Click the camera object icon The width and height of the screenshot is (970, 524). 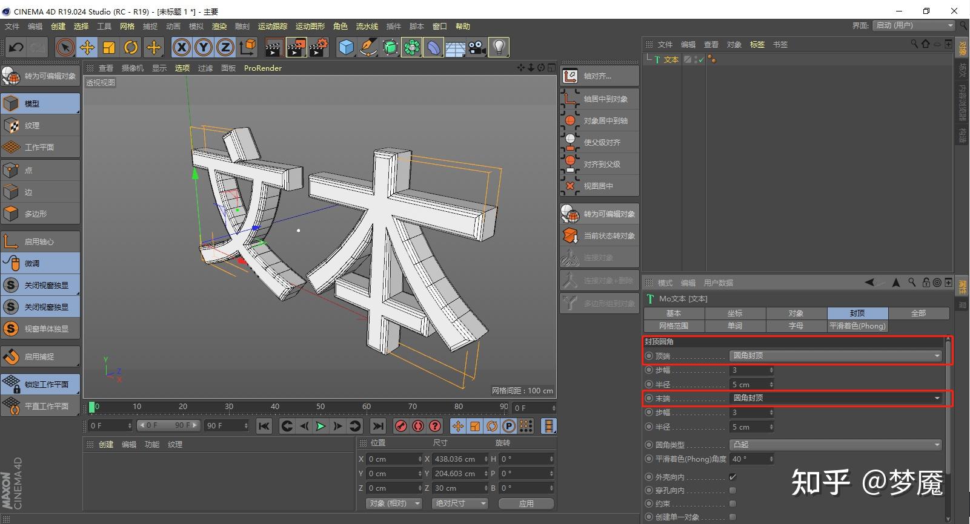(x=477, y=47)
